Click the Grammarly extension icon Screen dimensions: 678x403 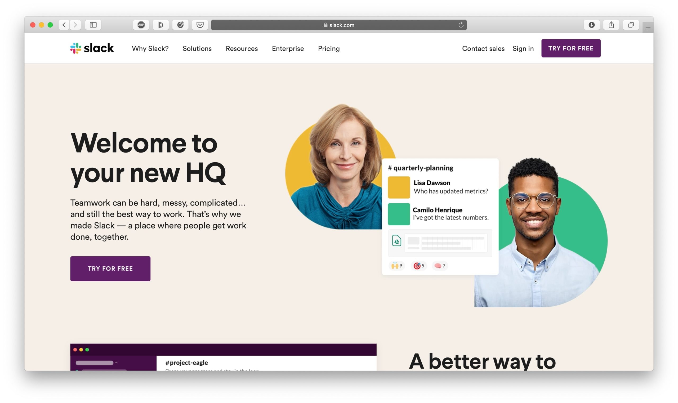[180, 25]
